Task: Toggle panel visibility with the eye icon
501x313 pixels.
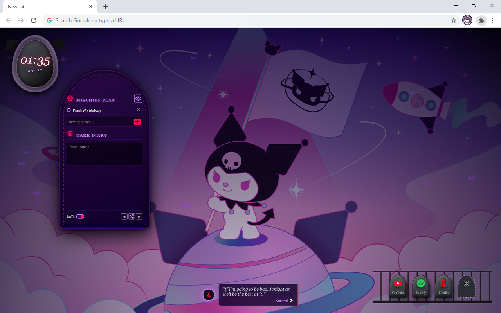Action: coord(138,99)
